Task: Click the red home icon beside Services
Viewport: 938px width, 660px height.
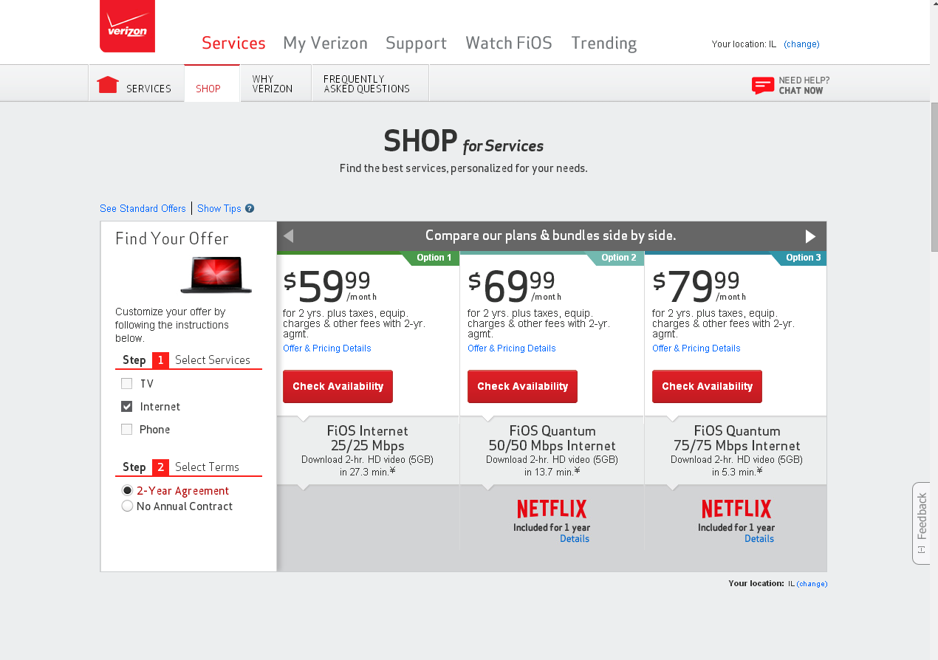Action: pos(108,85)
